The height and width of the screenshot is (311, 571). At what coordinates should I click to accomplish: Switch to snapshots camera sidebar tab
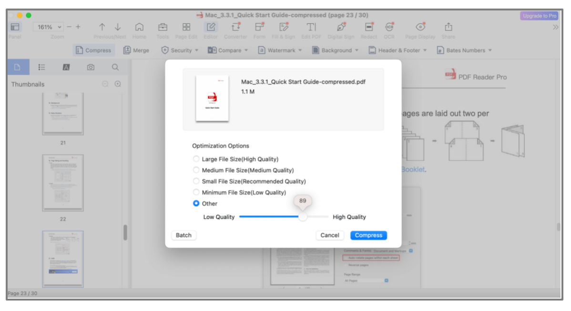point(91,67)
